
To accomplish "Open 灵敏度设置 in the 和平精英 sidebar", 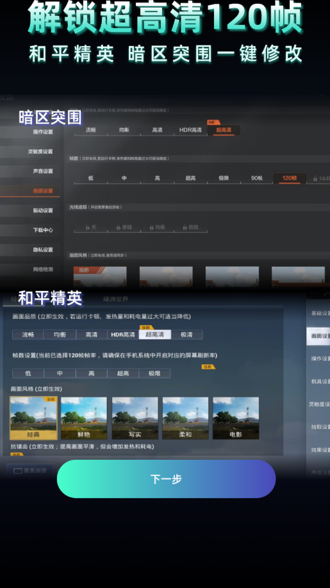I will pyautogui.click(x=318, y=404).
